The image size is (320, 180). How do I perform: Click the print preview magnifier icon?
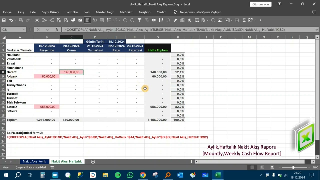click(66, 20)
